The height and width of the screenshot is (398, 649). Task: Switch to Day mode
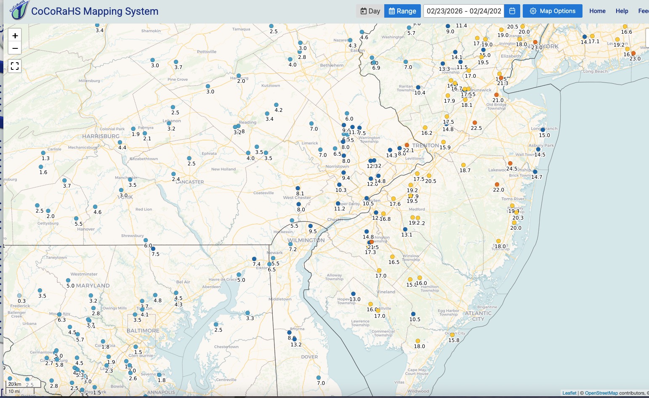[370, 11]
